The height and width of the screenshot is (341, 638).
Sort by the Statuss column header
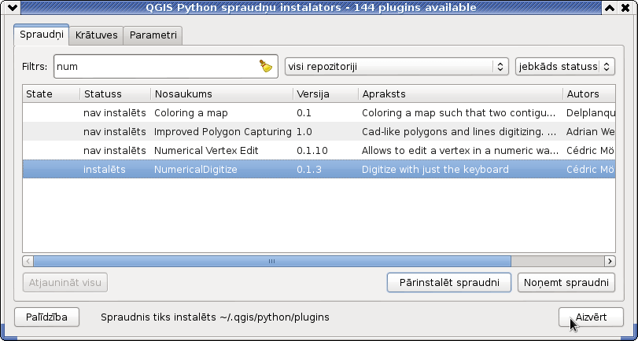(115, 93)
